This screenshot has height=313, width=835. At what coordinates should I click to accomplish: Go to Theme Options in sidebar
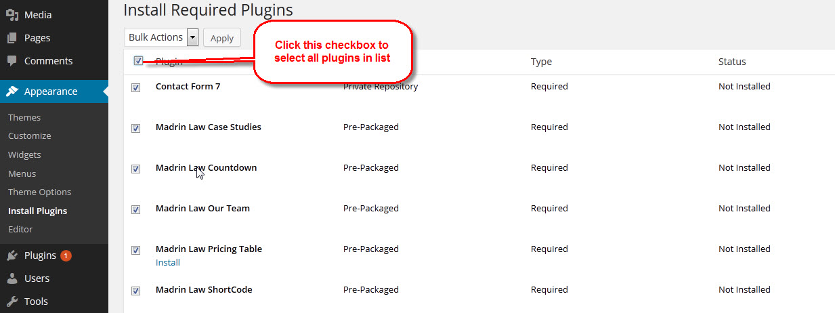(39, 192)
